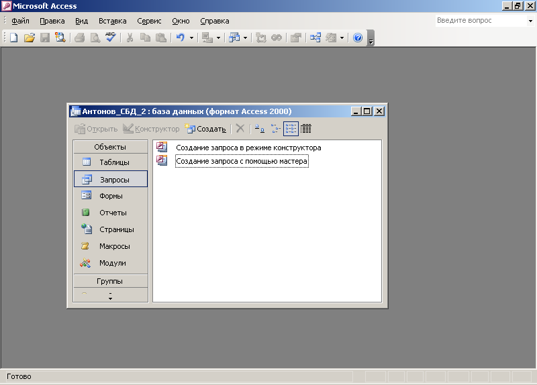Image resolution: width=537 pixels, height=385 pixels.
Task: Click the Properties icon in the toolbar
Action: (x=295, y=38)
